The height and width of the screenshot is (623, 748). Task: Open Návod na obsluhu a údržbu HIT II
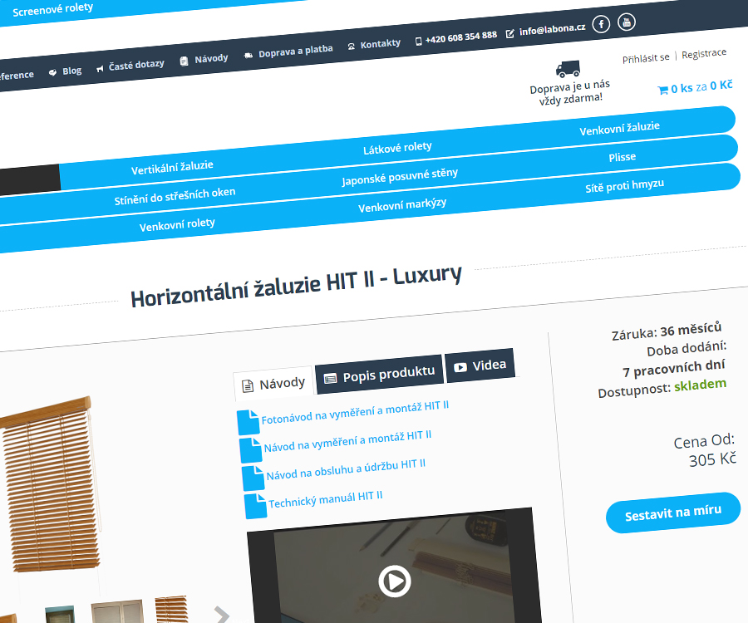click(346, 469)
